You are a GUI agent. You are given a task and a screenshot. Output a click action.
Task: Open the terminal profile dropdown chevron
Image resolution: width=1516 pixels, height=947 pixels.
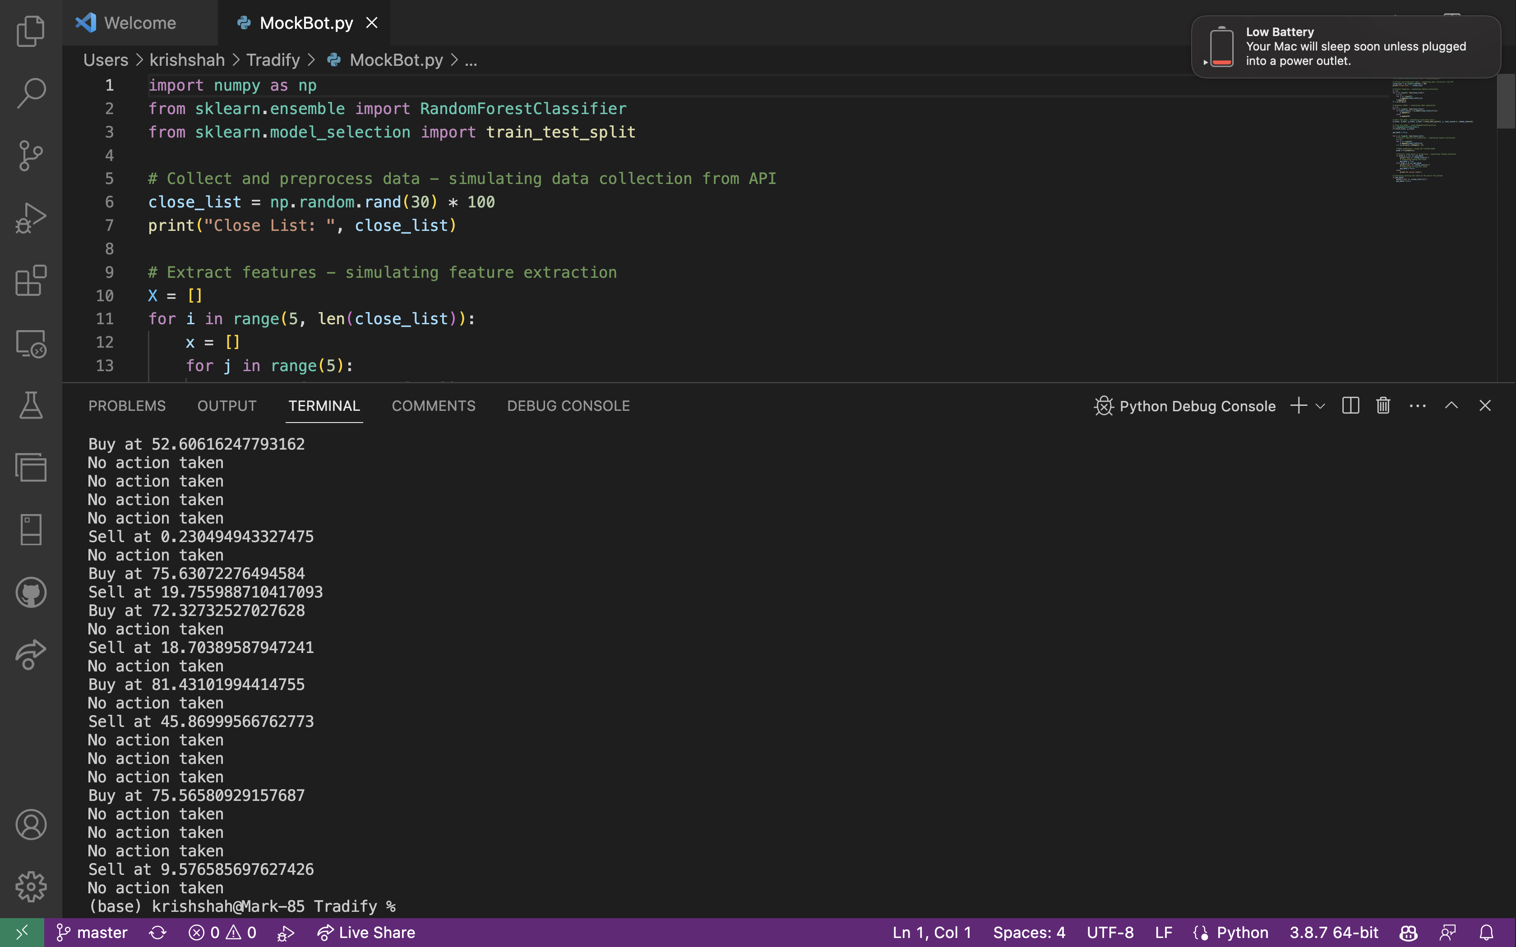(x=1321, y=406)
